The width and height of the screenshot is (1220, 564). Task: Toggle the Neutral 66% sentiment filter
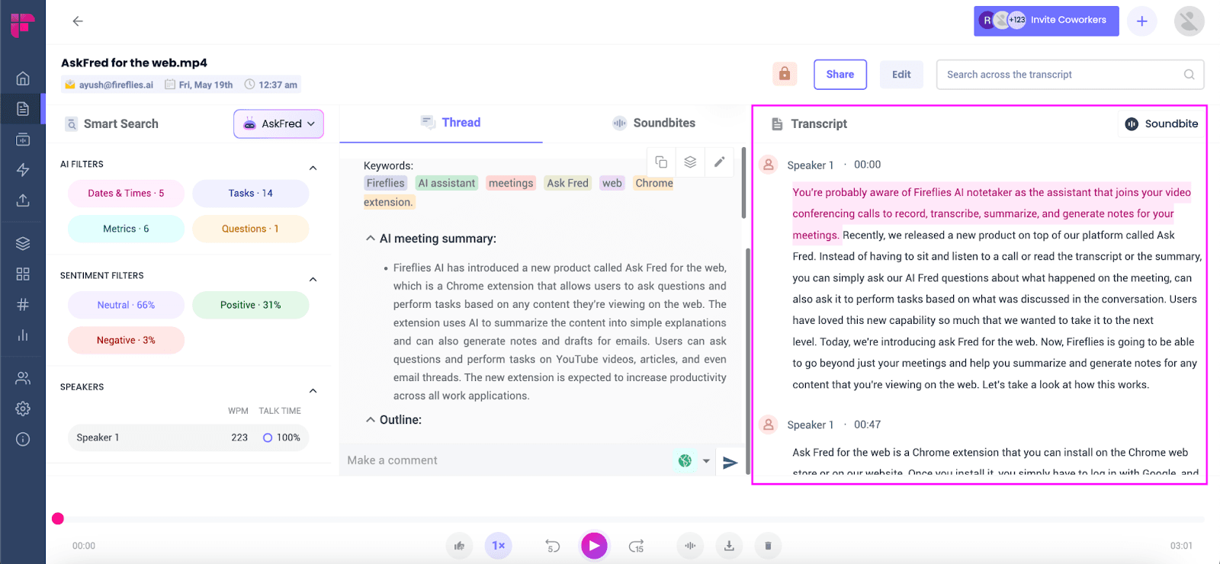click(x=126, y=305)
